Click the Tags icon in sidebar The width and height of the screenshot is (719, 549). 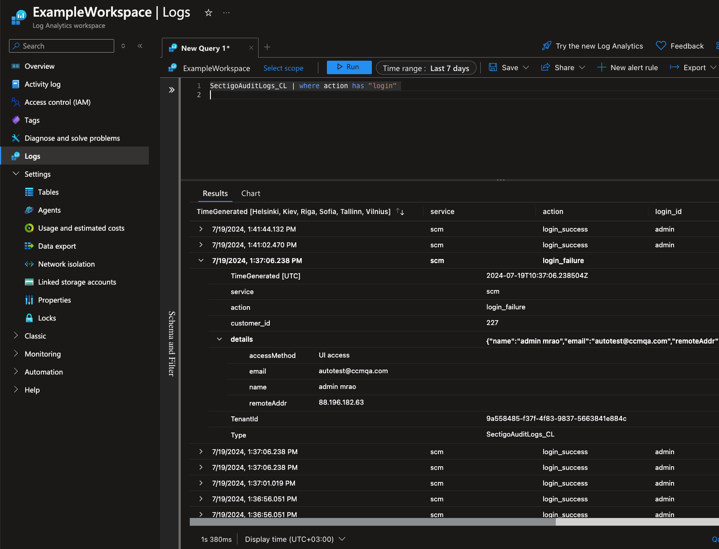[x=16, y=120]
